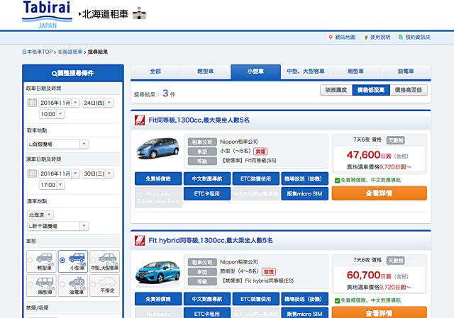
Task: Click the 北海道租車 breadcrumb link
Action: [70, 52]
